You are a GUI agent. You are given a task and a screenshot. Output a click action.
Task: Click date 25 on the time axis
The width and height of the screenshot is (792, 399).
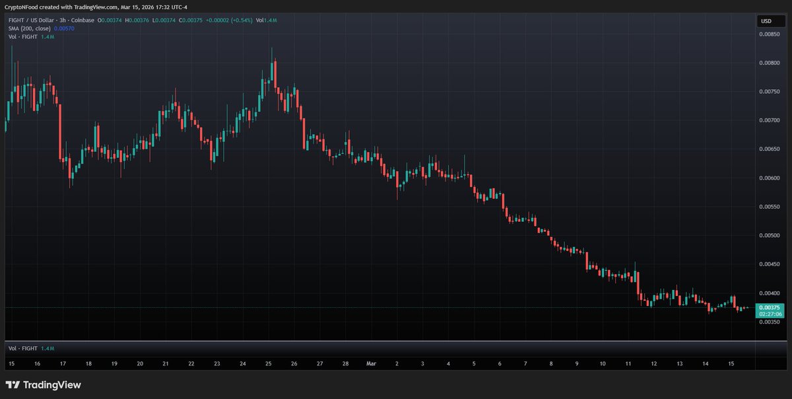269,363
